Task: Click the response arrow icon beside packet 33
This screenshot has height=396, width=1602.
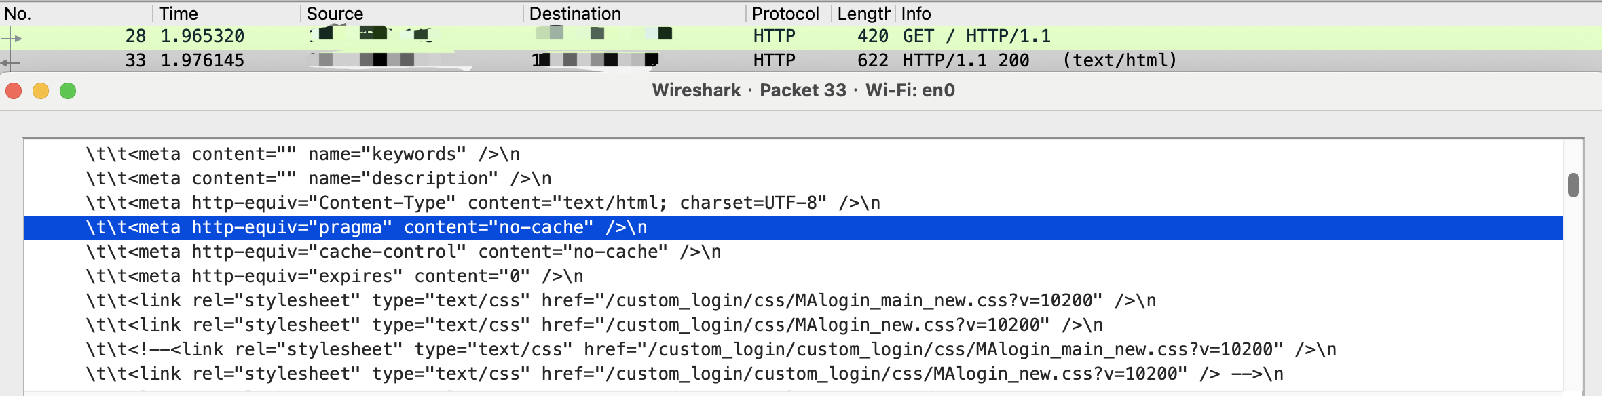Action: pos(11,62)
